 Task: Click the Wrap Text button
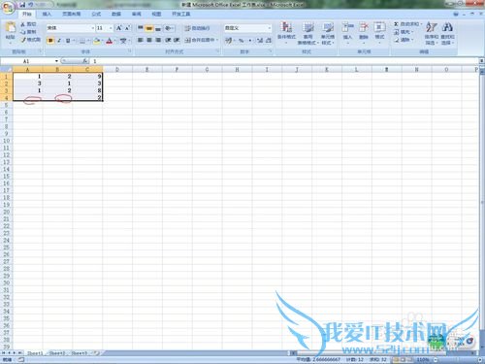click(x=197, y=28)
